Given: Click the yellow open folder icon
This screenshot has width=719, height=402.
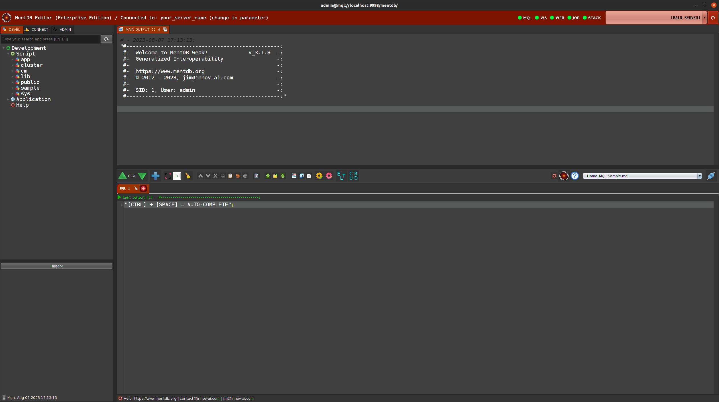Looking at the screenshot, I should click(275, 176).
